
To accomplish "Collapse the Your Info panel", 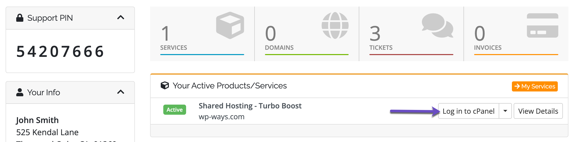I will 121,92.
